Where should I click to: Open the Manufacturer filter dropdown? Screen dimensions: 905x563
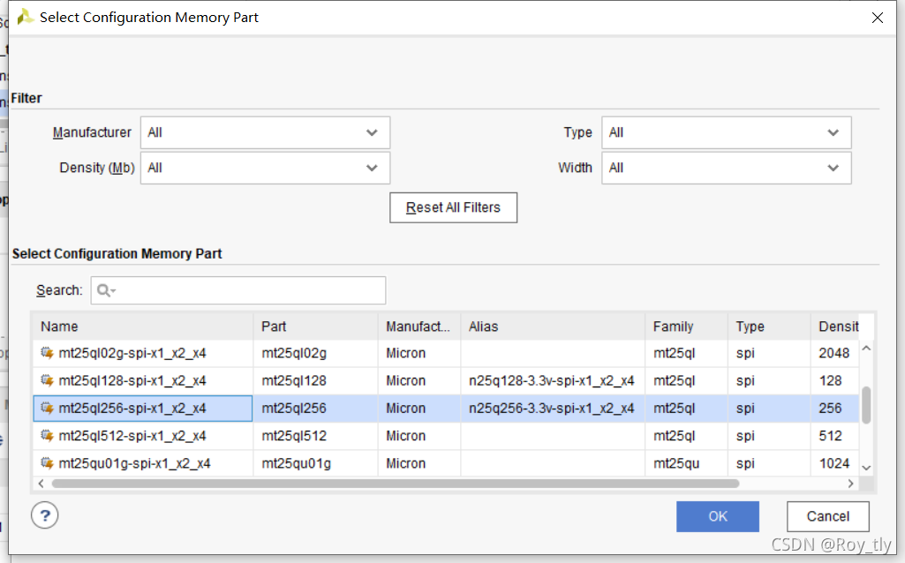click(x=265, y=132)
